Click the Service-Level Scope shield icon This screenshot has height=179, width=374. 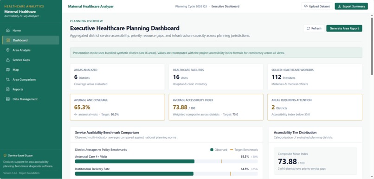(5, 155)
